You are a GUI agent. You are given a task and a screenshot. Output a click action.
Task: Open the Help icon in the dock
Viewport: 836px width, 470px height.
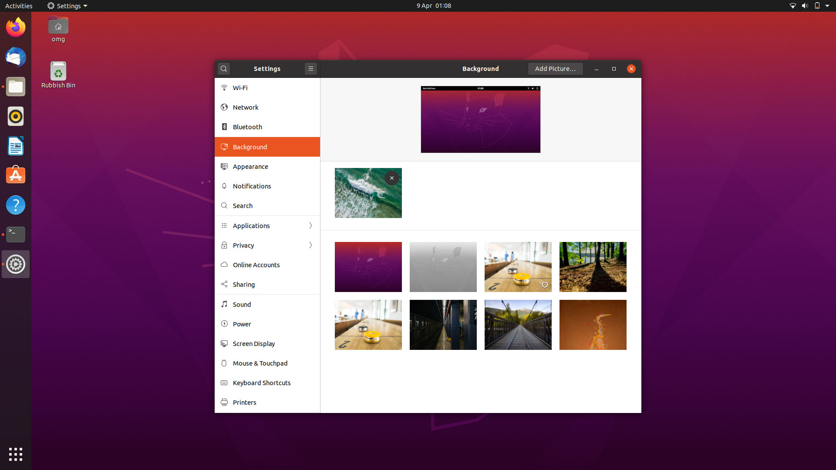[x=16, y=205]
